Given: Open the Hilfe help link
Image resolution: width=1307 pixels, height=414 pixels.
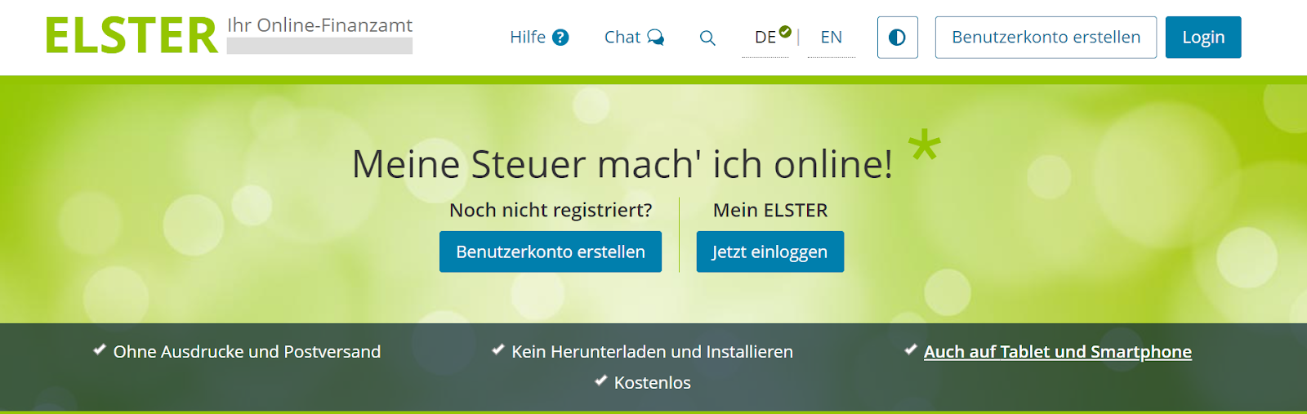Looking at the screenshot, I should pyautogui.click(x=539, y=38).
